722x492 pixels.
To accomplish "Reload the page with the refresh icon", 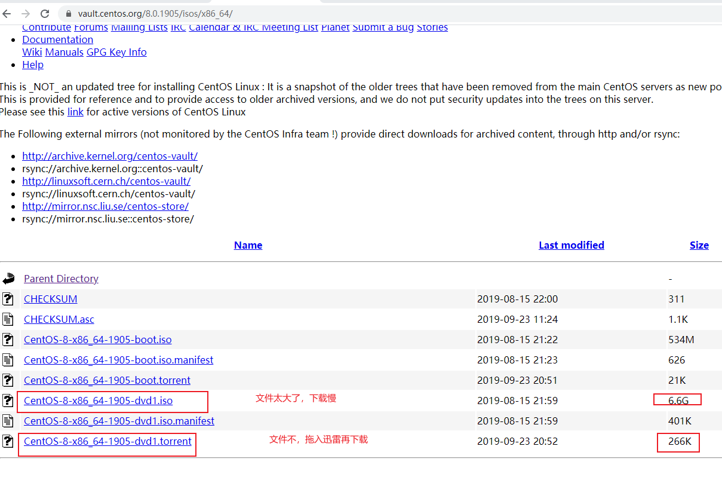I will 45,13.
